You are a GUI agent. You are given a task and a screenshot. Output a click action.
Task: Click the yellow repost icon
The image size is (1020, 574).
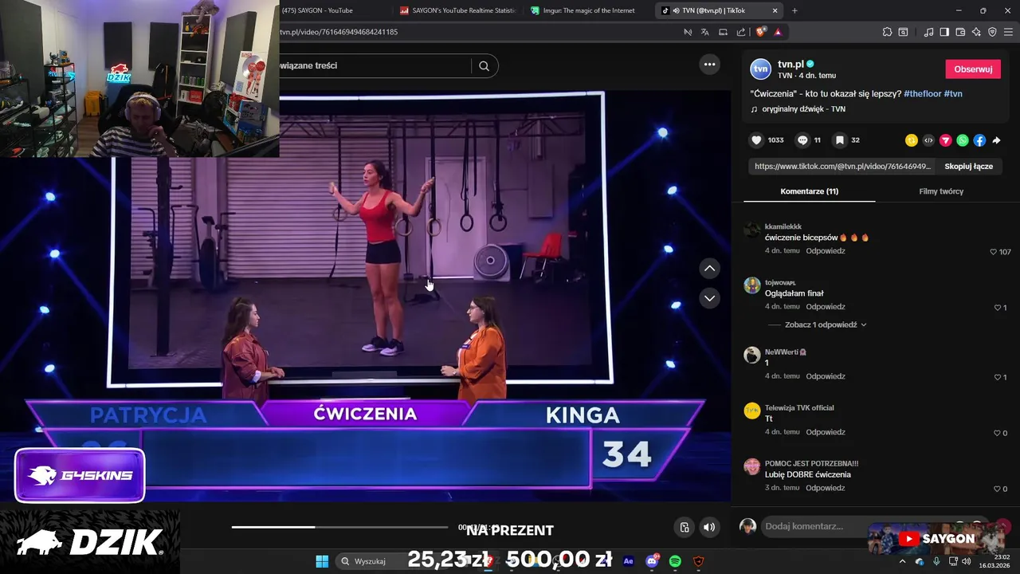click(x=911, y=140)
